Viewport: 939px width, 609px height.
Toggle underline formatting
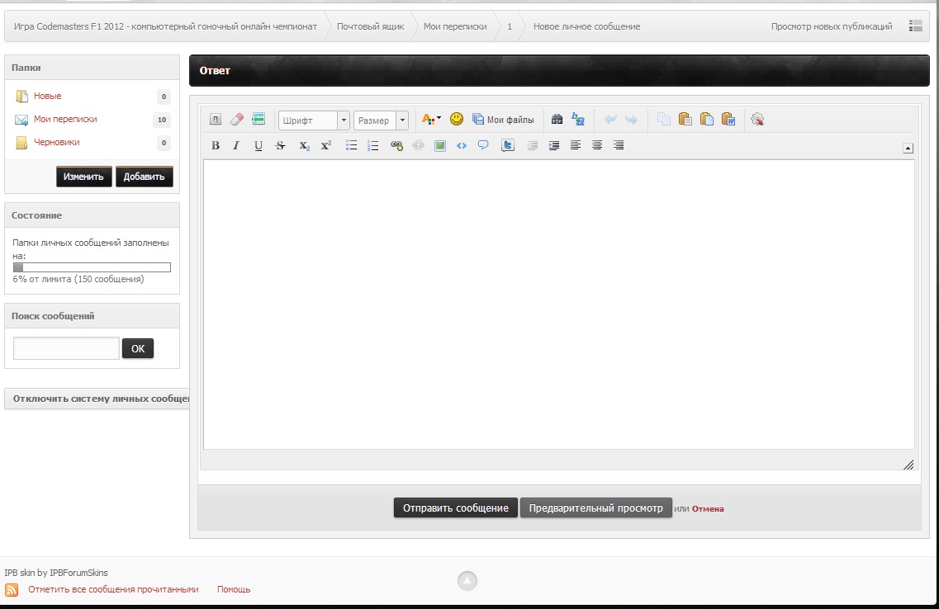[258, 145]
